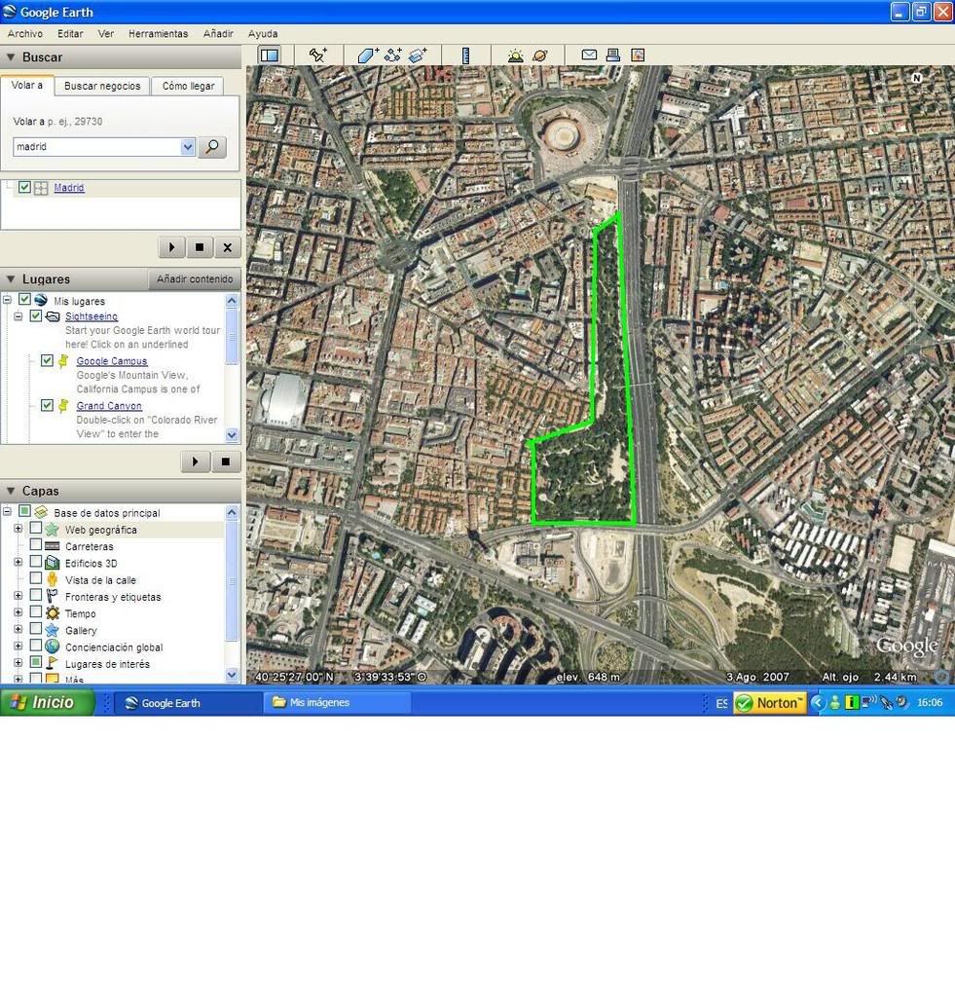The image size is (955, 997).
Task: Click the planet Sky view icon
Action: tap(540, 55)
